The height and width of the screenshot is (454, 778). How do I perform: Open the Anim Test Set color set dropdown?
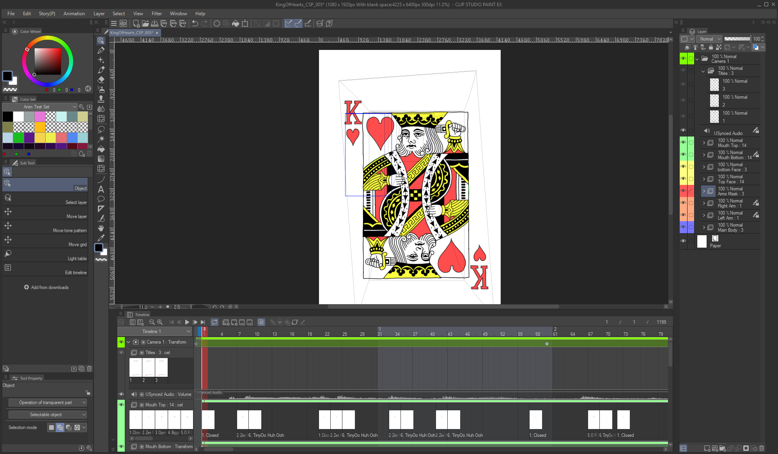[75, 106]
